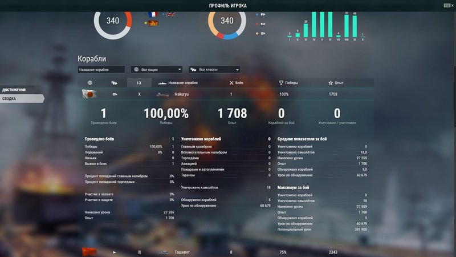Click the Soviet flag on Ташкент row

pyautogui.click(x=89, y=252)
